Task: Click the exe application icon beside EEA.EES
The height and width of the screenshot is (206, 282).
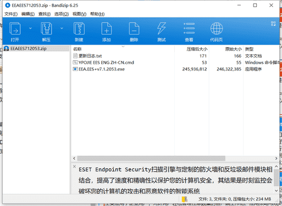Action: pyautogui.click(x=75, y=69)
